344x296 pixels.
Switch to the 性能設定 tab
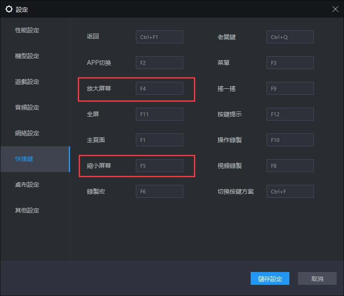pyautogui.click(x=26, y=30)
